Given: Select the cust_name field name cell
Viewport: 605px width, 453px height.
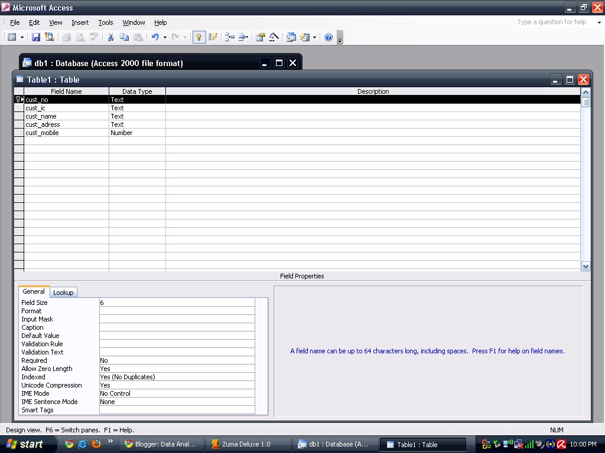Looking at the screenshot, I should (66, 116).
